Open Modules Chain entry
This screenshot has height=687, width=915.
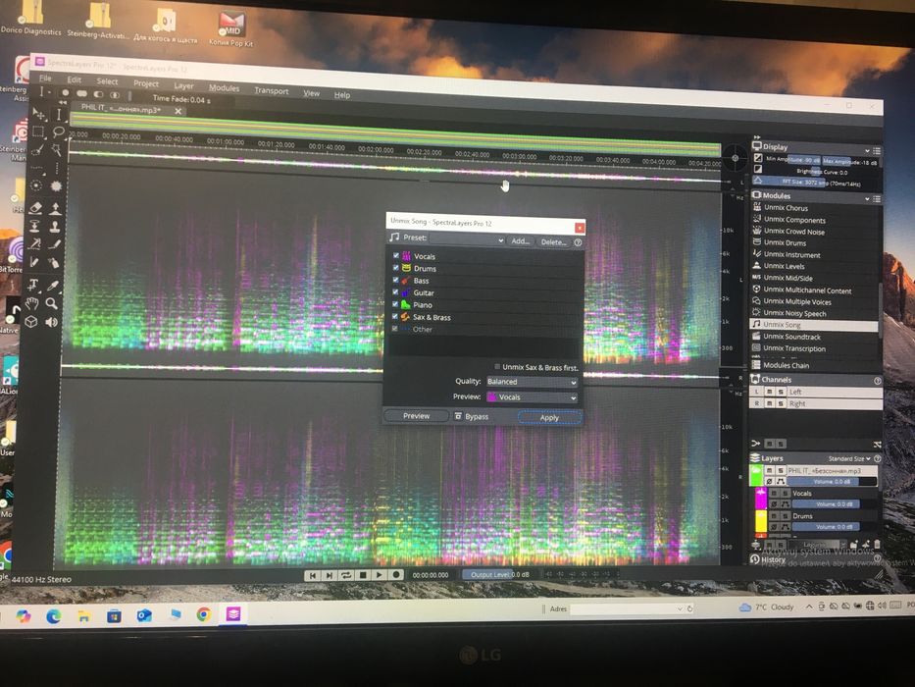point(786,365)
